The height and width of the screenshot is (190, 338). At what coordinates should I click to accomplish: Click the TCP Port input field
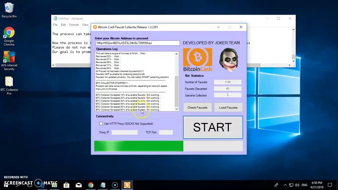(166, 132)
